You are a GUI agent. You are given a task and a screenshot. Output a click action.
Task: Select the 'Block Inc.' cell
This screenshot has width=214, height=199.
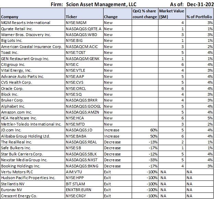(x=33, y=94)
